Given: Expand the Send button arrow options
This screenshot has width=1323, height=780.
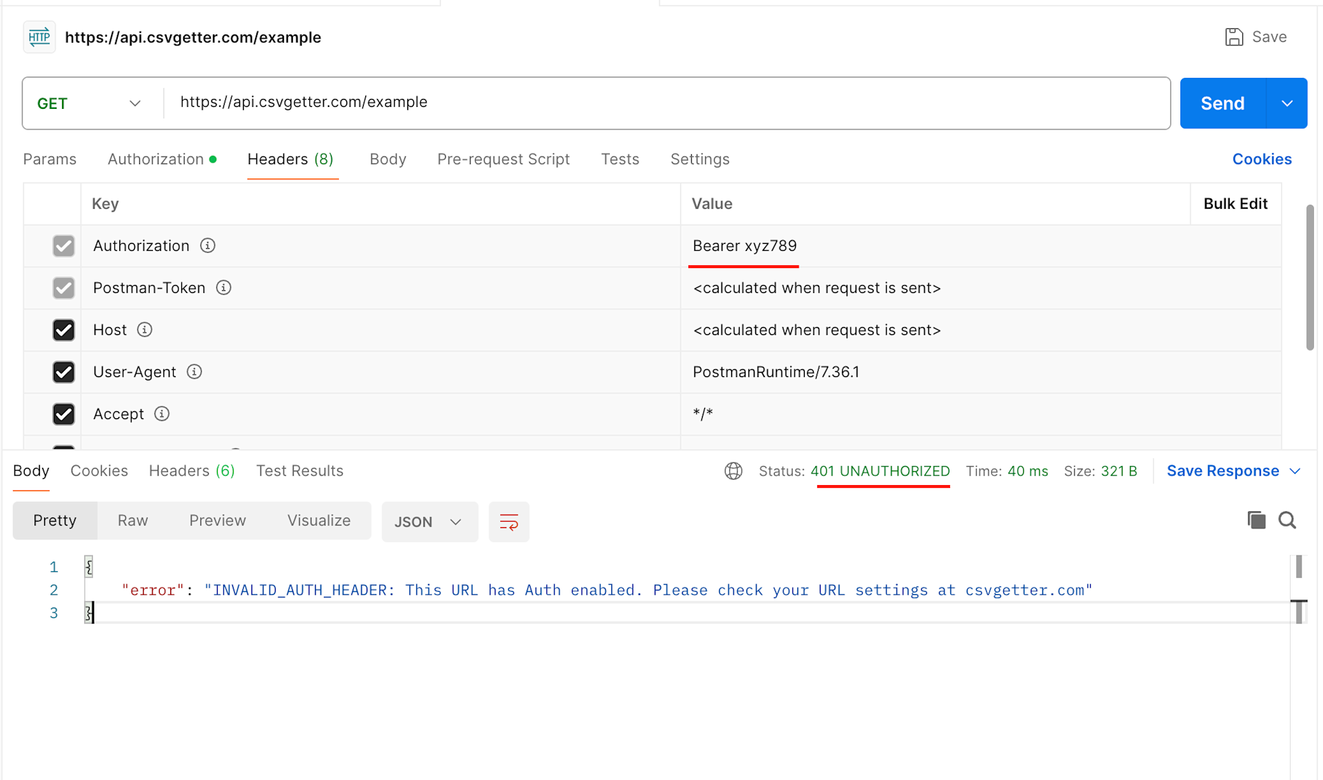Looking at the screenshot, I should [x=1286, y=103].
